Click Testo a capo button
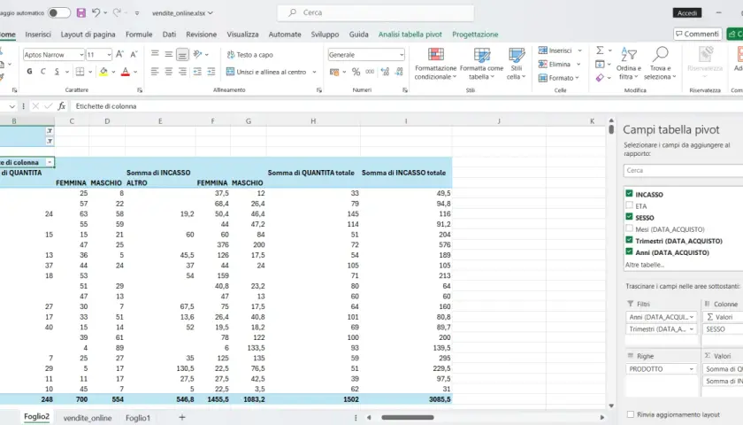This screenshot has width=743, height=425. click(x=249, y=55)
